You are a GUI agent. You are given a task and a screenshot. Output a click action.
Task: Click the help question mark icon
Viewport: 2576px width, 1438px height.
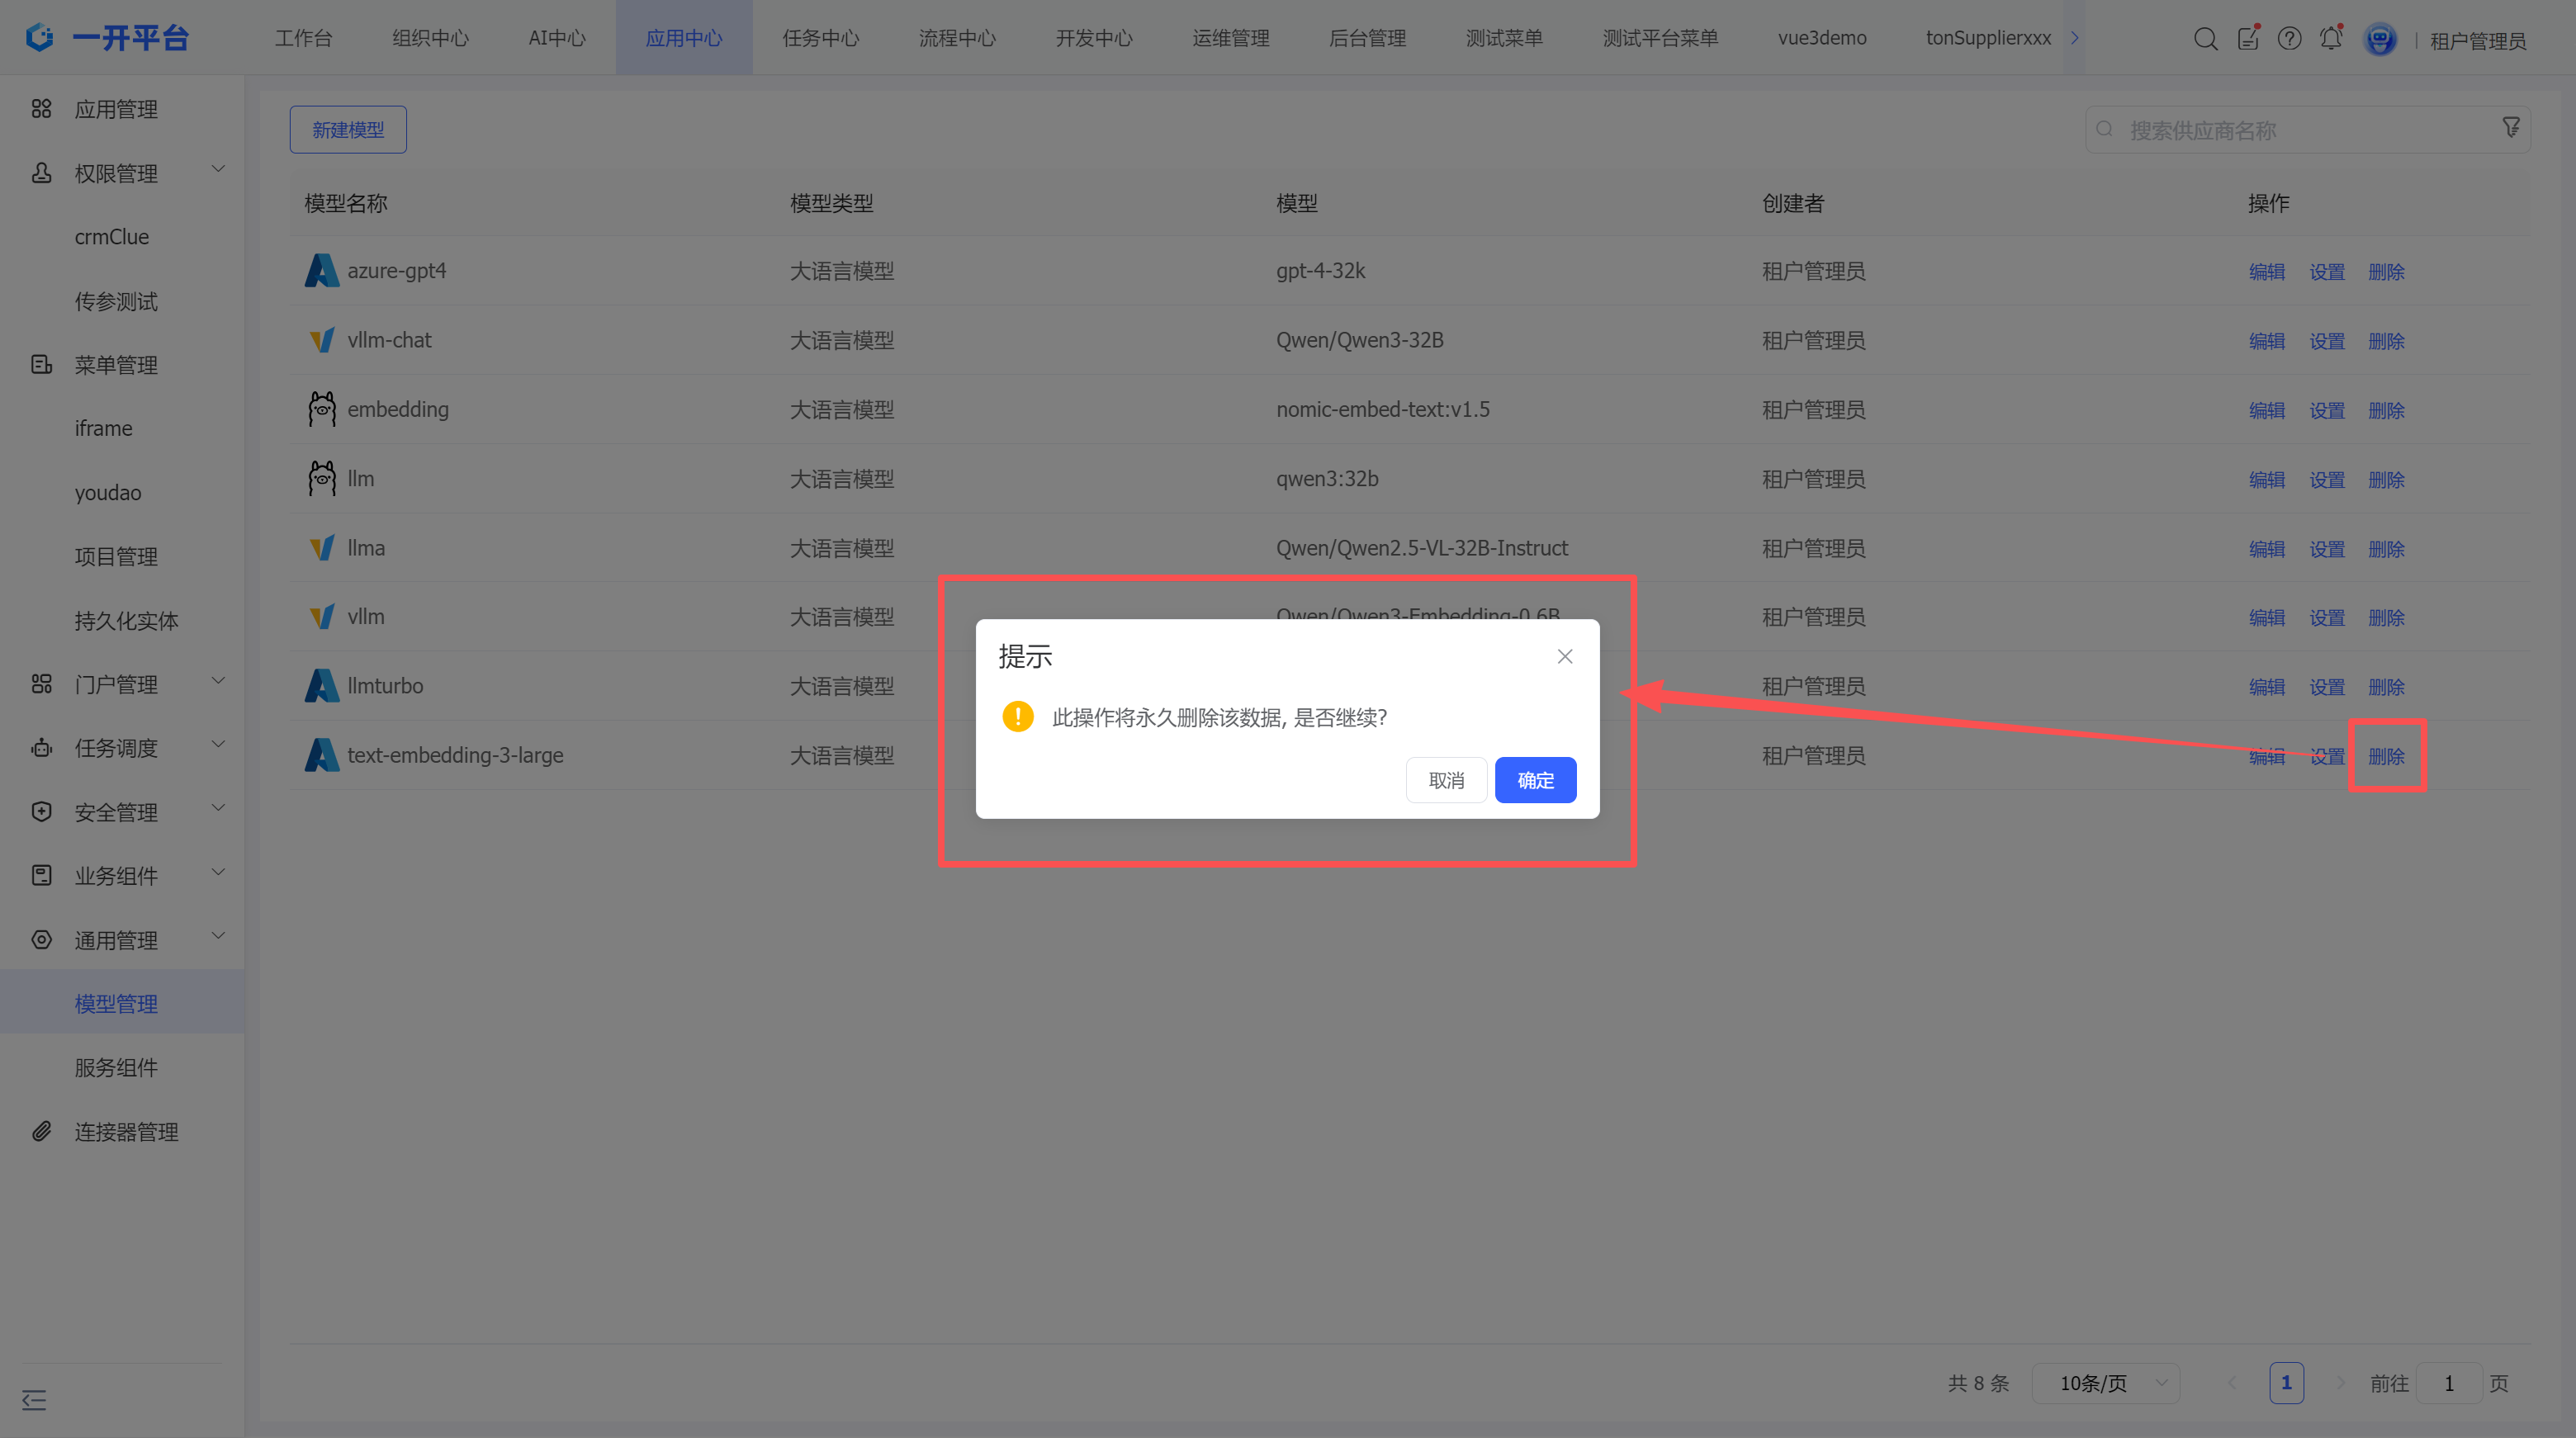[x=2289, y=39]
